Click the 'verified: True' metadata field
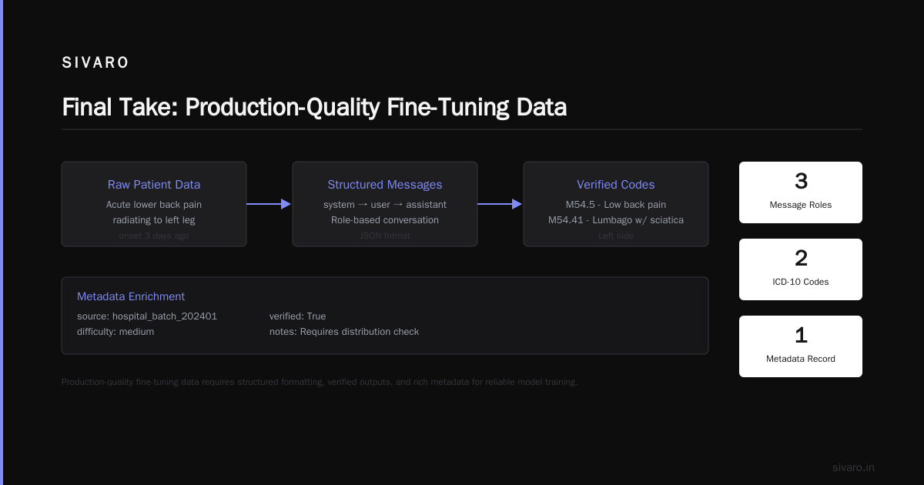 (297, 316)
